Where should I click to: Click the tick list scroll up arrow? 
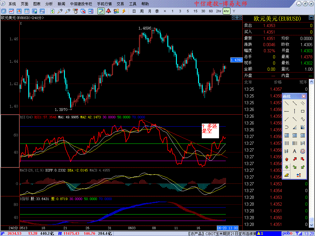(x=311, y=82)
